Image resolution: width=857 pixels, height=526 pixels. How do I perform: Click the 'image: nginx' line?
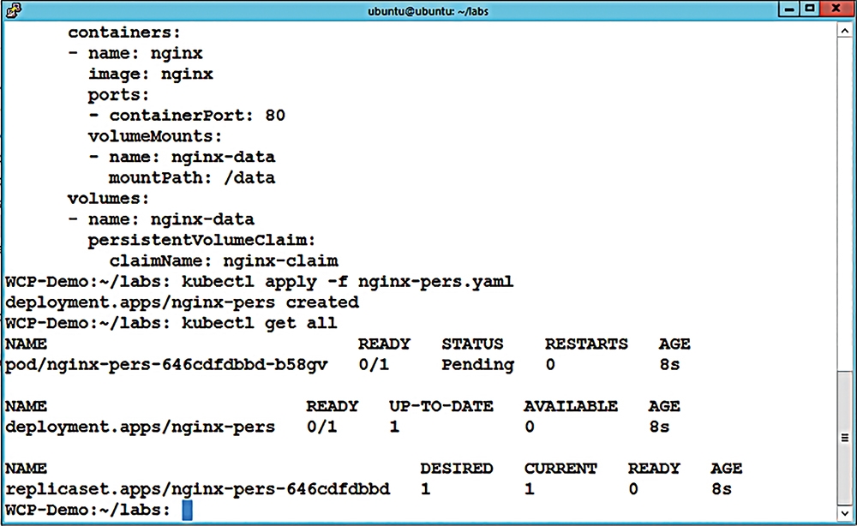pos(150,75)
